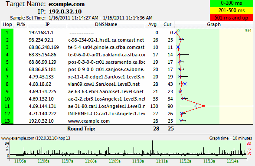Click current latency 90 for hop 11
255x166 pixels.
coord(170,106)
